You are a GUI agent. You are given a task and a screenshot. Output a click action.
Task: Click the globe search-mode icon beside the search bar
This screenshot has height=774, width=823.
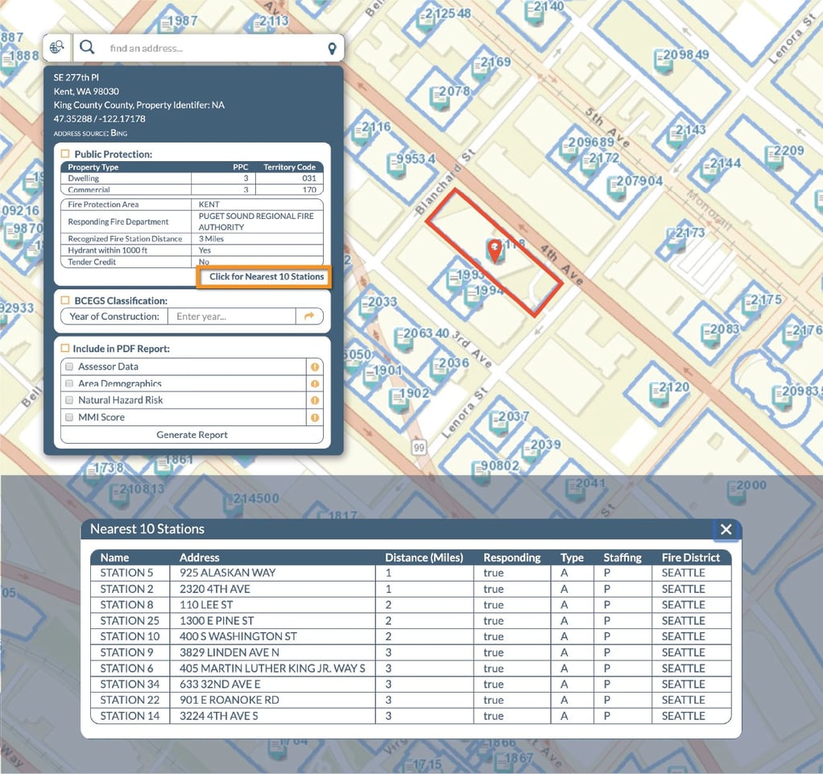click(56, 47)
